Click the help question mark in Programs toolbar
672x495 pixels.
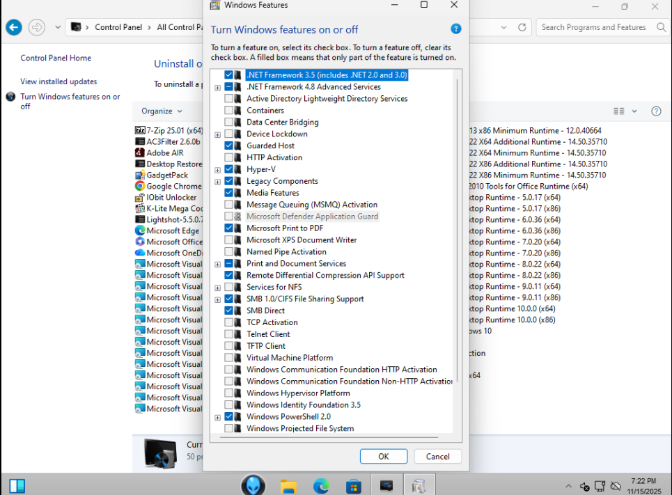(x=656, y=111)
